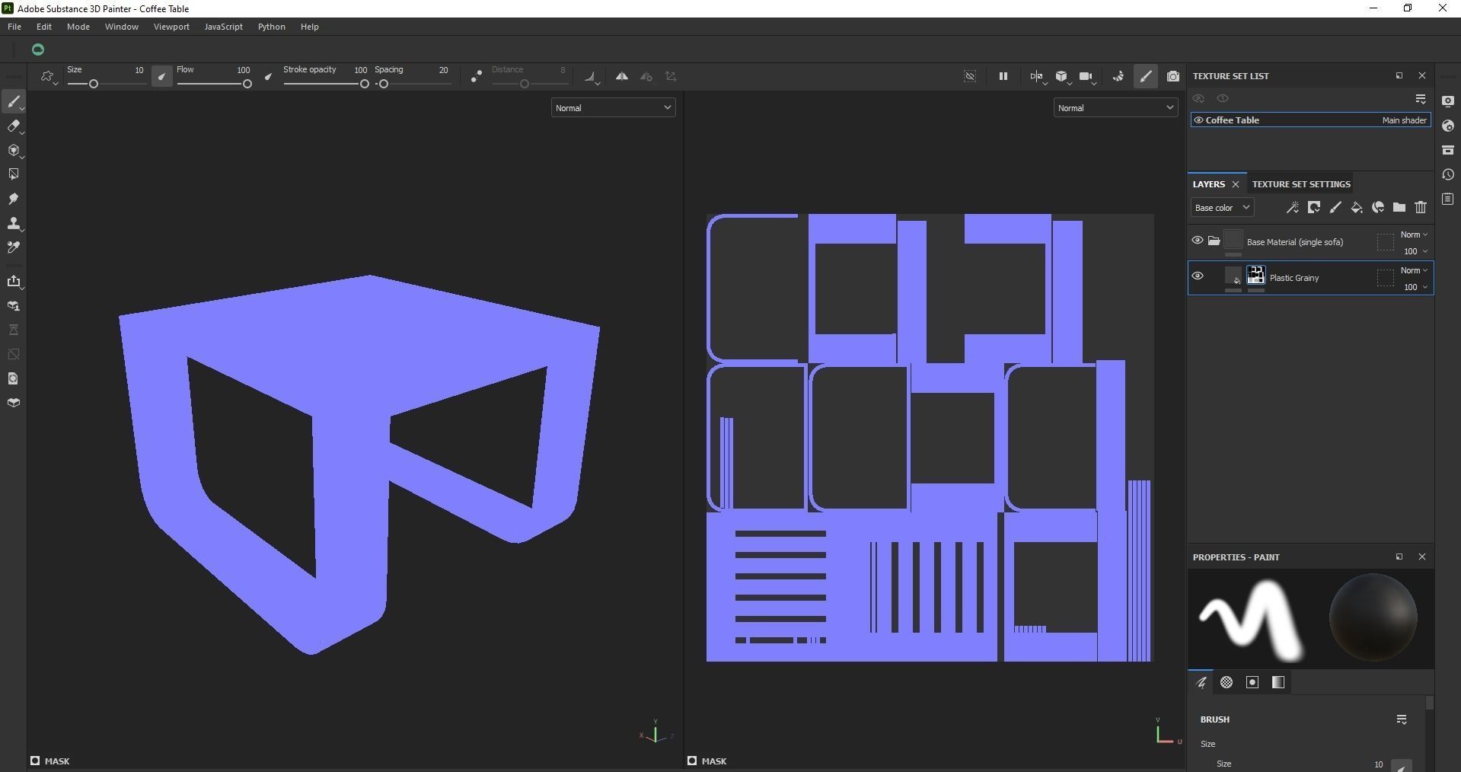Image resolution: width=1461 pixels, height=772 pixels.
Task: Add an effect with the magic wand icon
Action: click(x=1292, y=207)
